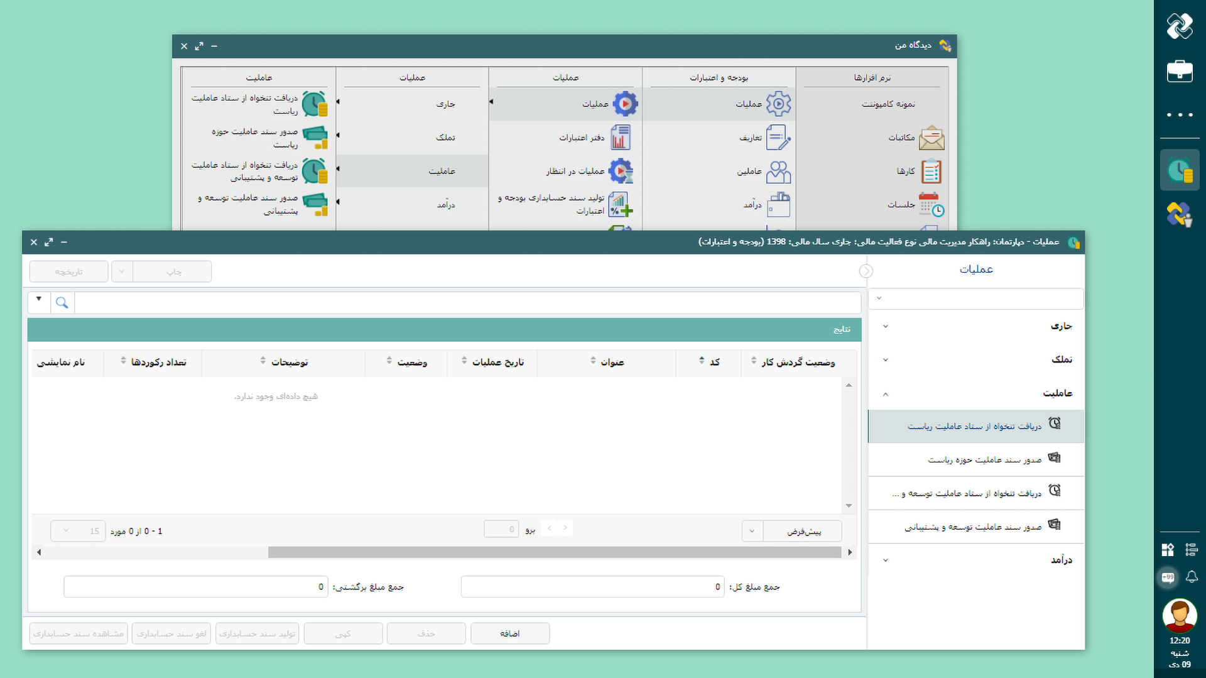Screen dimensions: 1206x678
Task: Open the جلسات calendar icon
Action: pyautogui.click(x=931, y=205)
